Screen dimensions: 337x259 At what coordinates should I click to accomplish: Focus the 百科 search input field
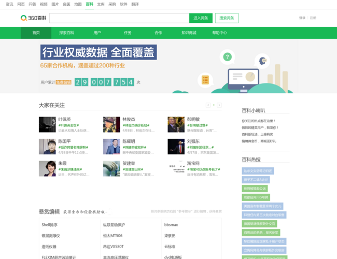pyautogui.click(x=119, y=18)
